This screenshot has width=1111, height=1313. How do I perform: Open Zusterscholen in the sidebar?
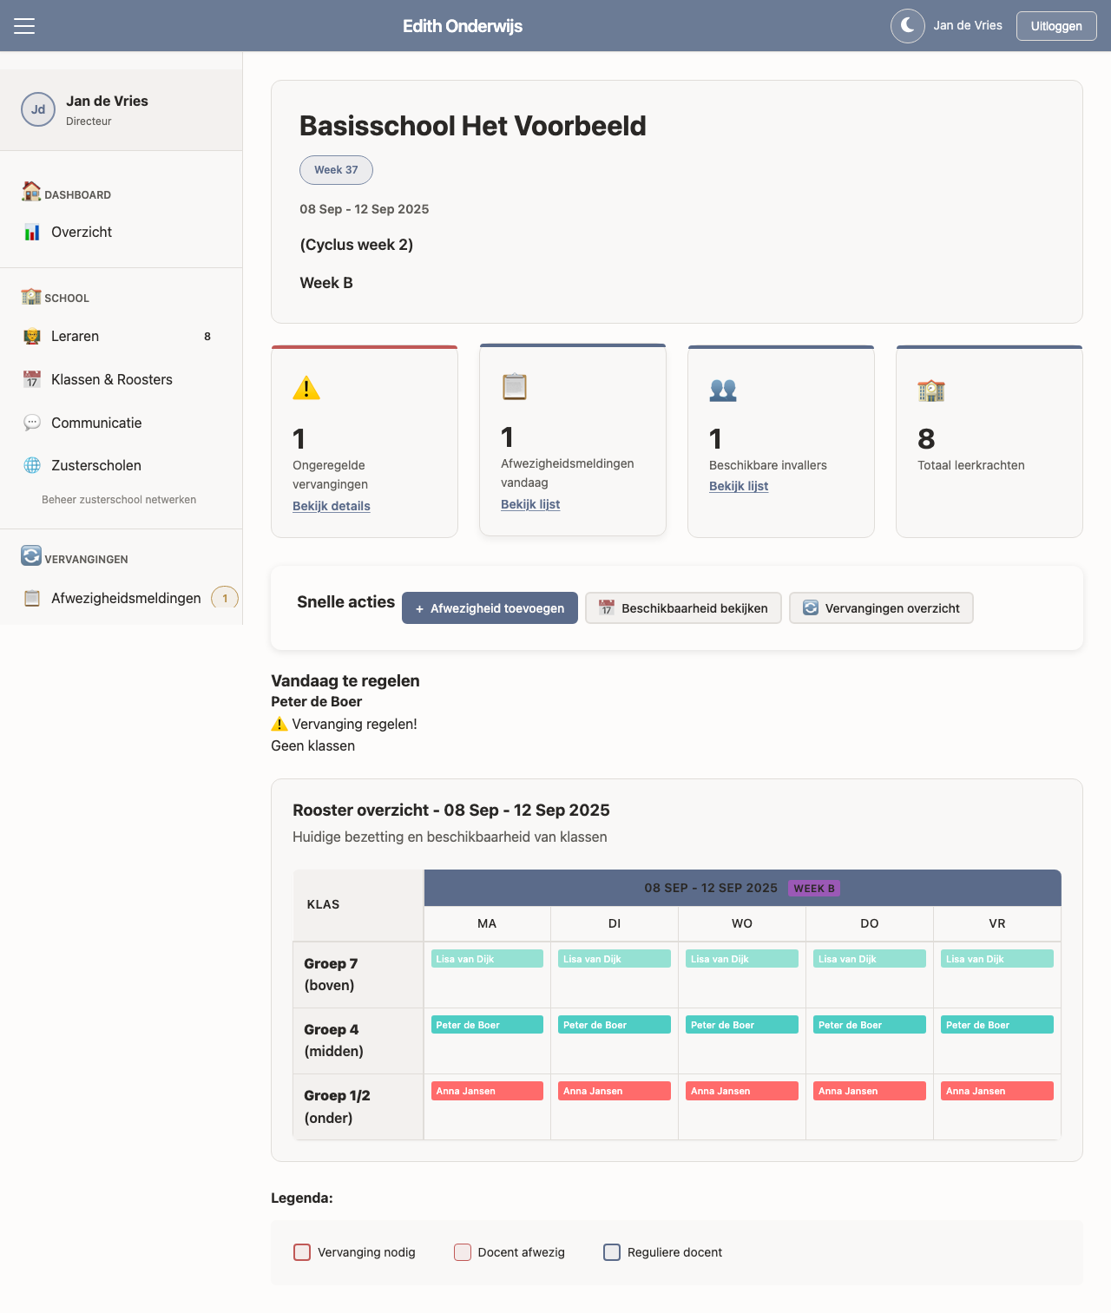(122, 465)
